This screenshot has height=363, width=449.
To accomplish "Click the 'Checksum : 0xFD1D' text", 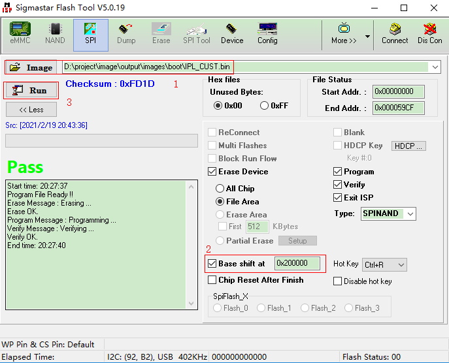I will (110, 84).
